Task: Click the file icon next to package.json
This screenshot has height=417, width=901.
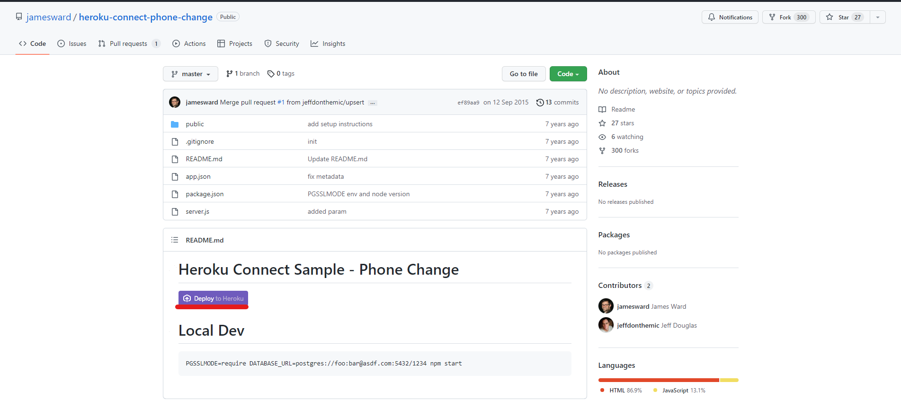Action: [175, 194]
